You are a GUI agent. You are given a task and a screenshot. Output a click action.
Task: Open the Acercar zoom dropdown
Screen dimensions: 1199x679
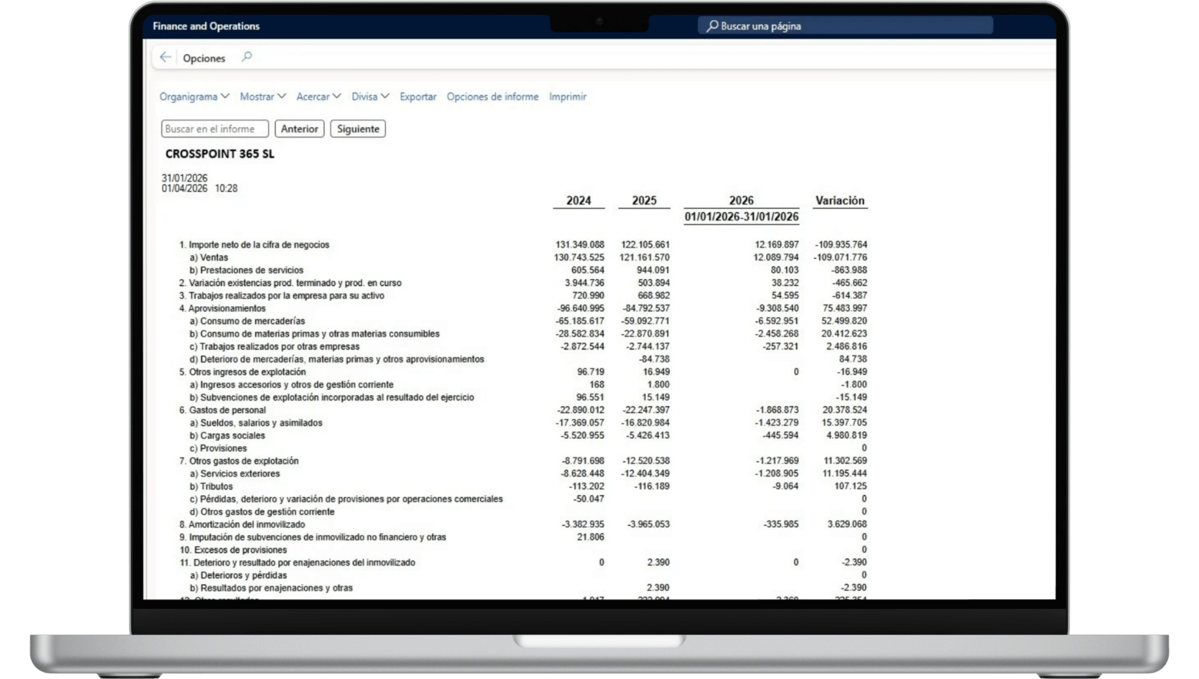pyautogui.click(x=318, y=96)
